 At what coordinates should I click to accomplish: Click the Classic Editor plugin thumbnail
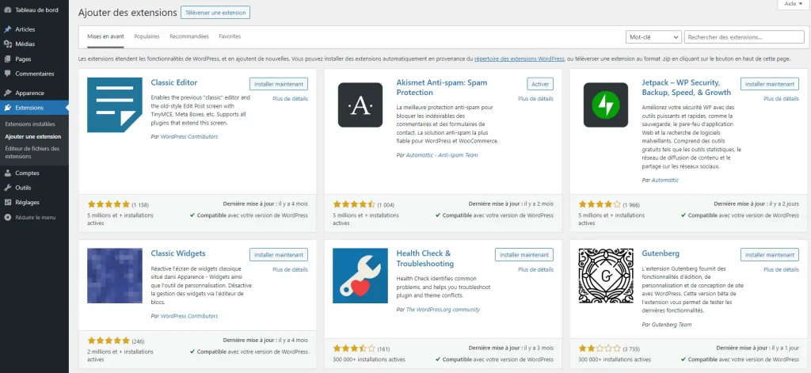coord(115,105)
